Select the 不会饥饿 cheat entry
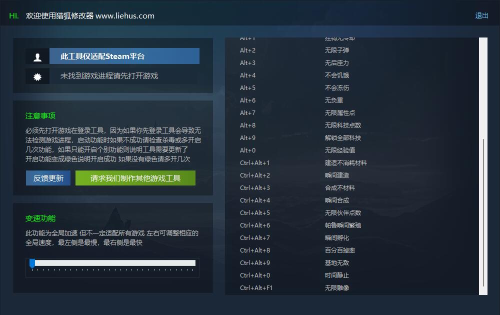Image resolution: width=500 pixels, height=315 pixels. point(336,75)
